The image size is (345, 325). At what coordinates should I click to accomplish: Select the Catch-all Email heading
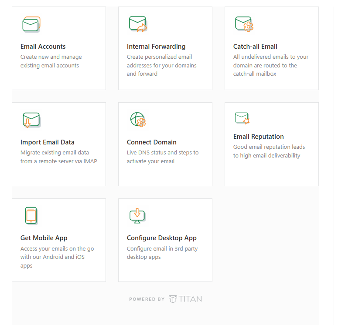point(255,47)
